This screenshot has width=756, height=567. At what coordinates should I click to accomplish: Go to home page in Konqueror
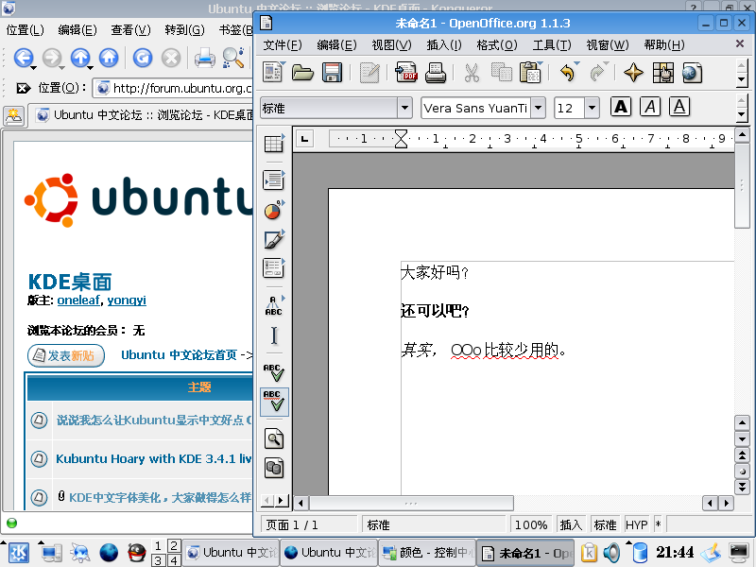click(x=109, y=59)
